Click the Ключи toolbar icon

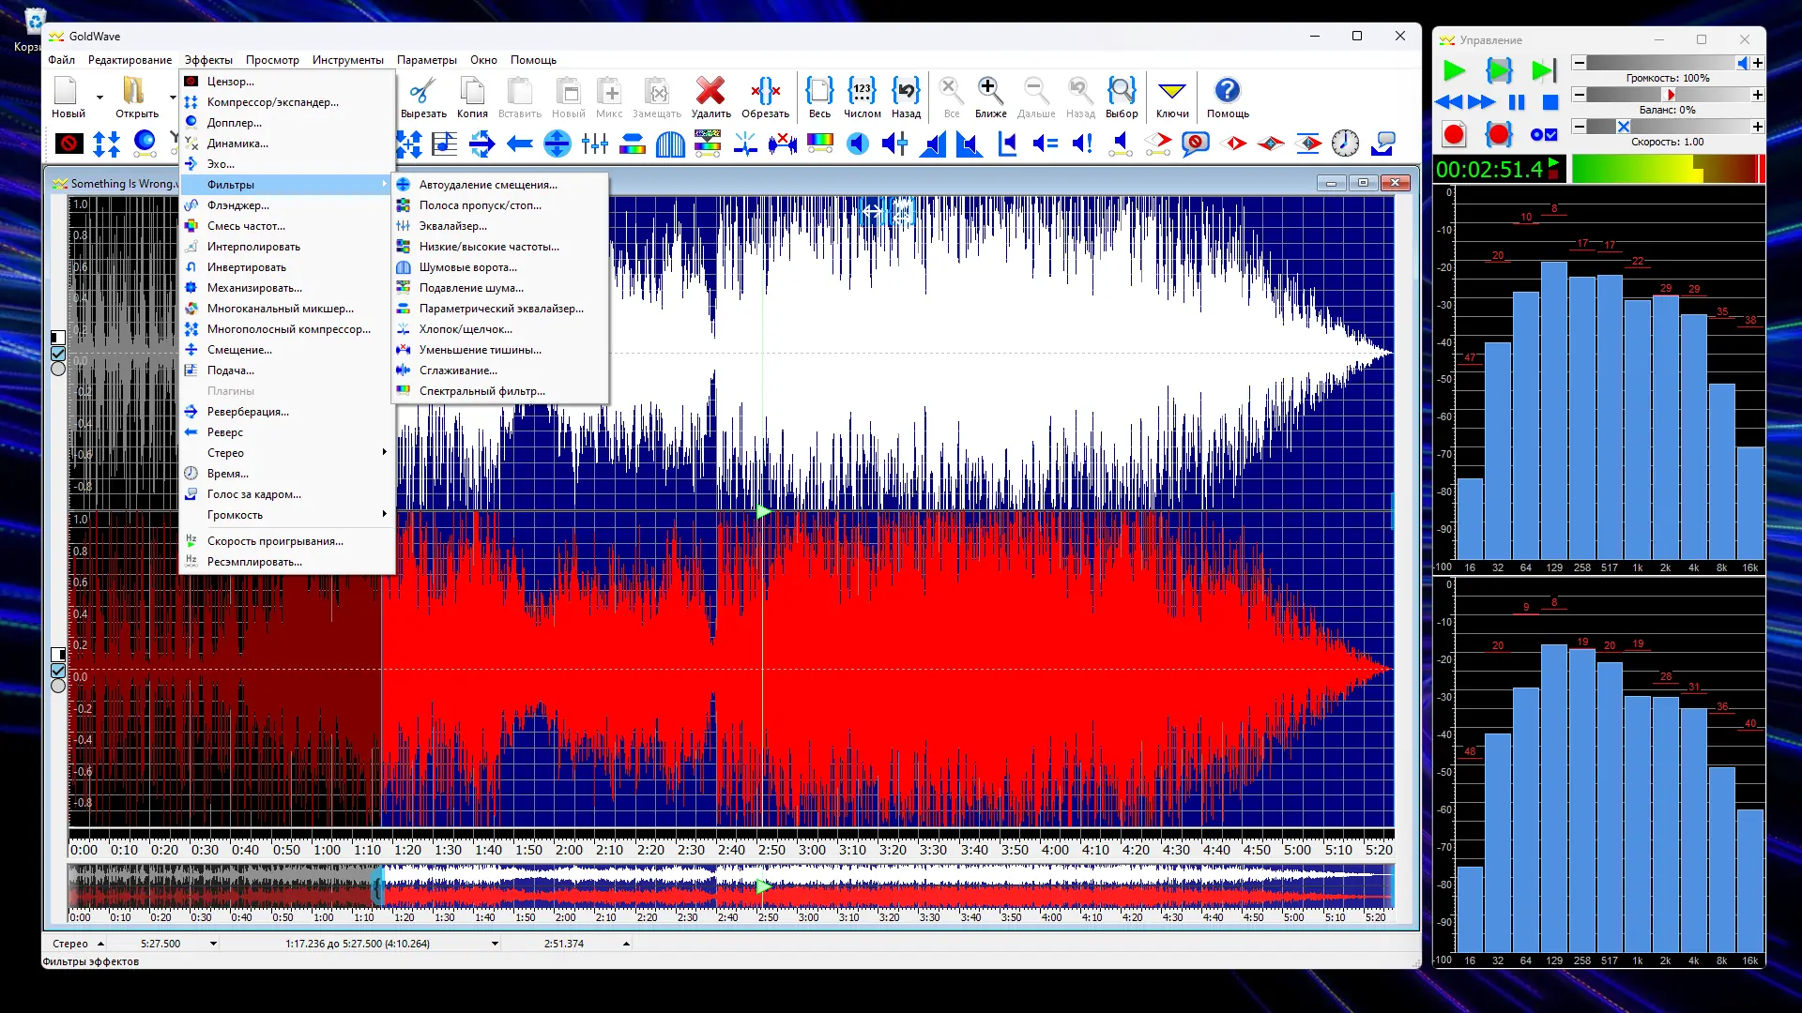coord(1171,91)
